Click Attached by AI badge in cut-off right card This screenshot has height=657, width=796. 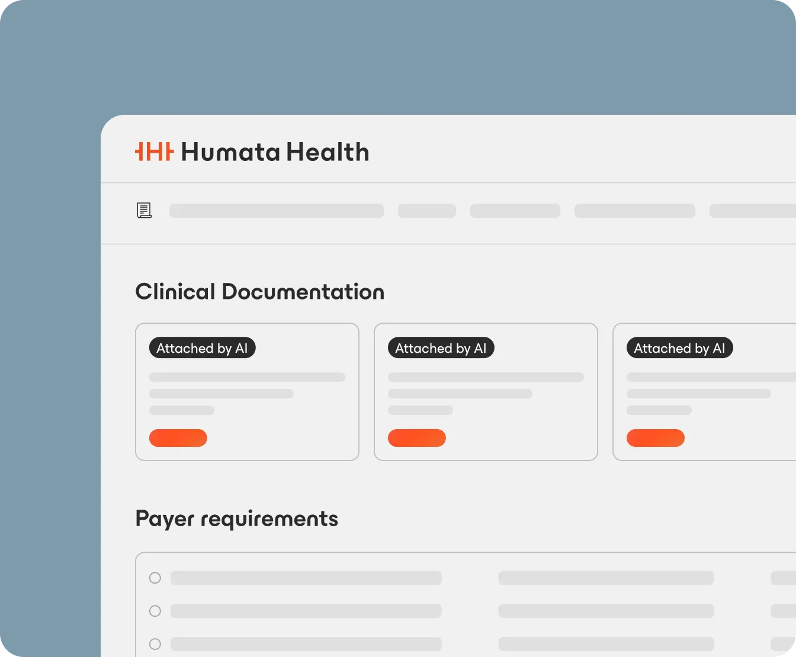coord(679,348)
